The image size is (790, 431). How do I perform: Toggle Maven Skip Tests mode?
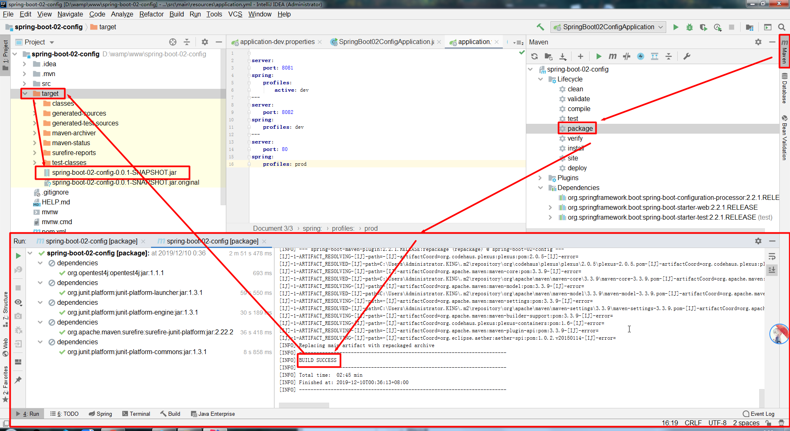pyautogui.click(x=641, y=56)
